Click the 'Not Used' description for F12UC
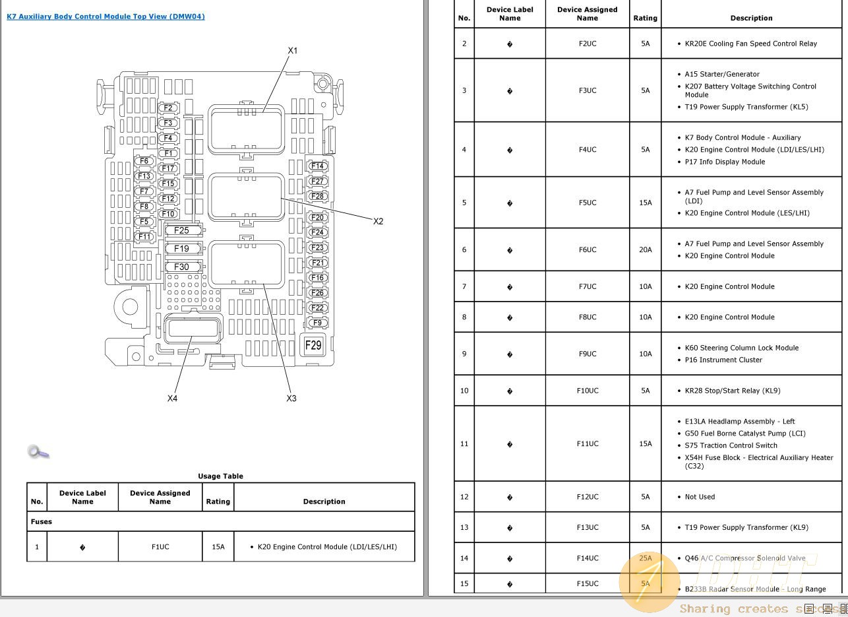The height and width of the screenshot is (617, 848). [700, 497]
